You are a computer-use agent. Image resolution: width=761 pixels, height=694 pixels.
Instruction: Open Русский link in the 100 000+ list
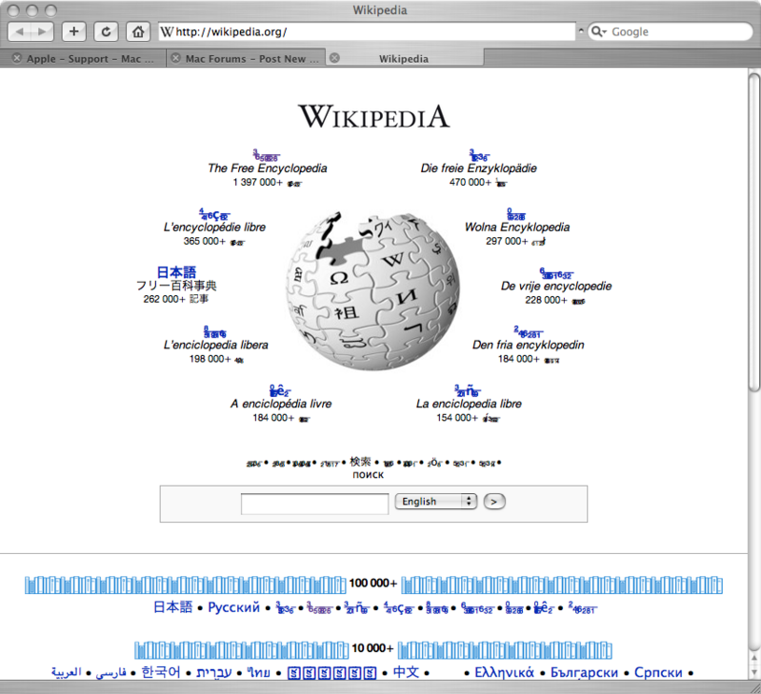[233, 607]
